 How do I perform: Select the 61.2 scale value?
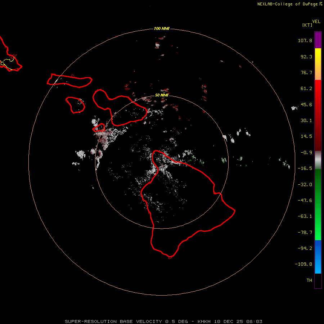click(x=306, y=89)
